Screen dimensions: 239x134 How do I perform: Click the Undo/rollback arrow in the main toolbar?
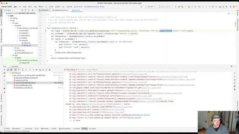click(216, 7)
